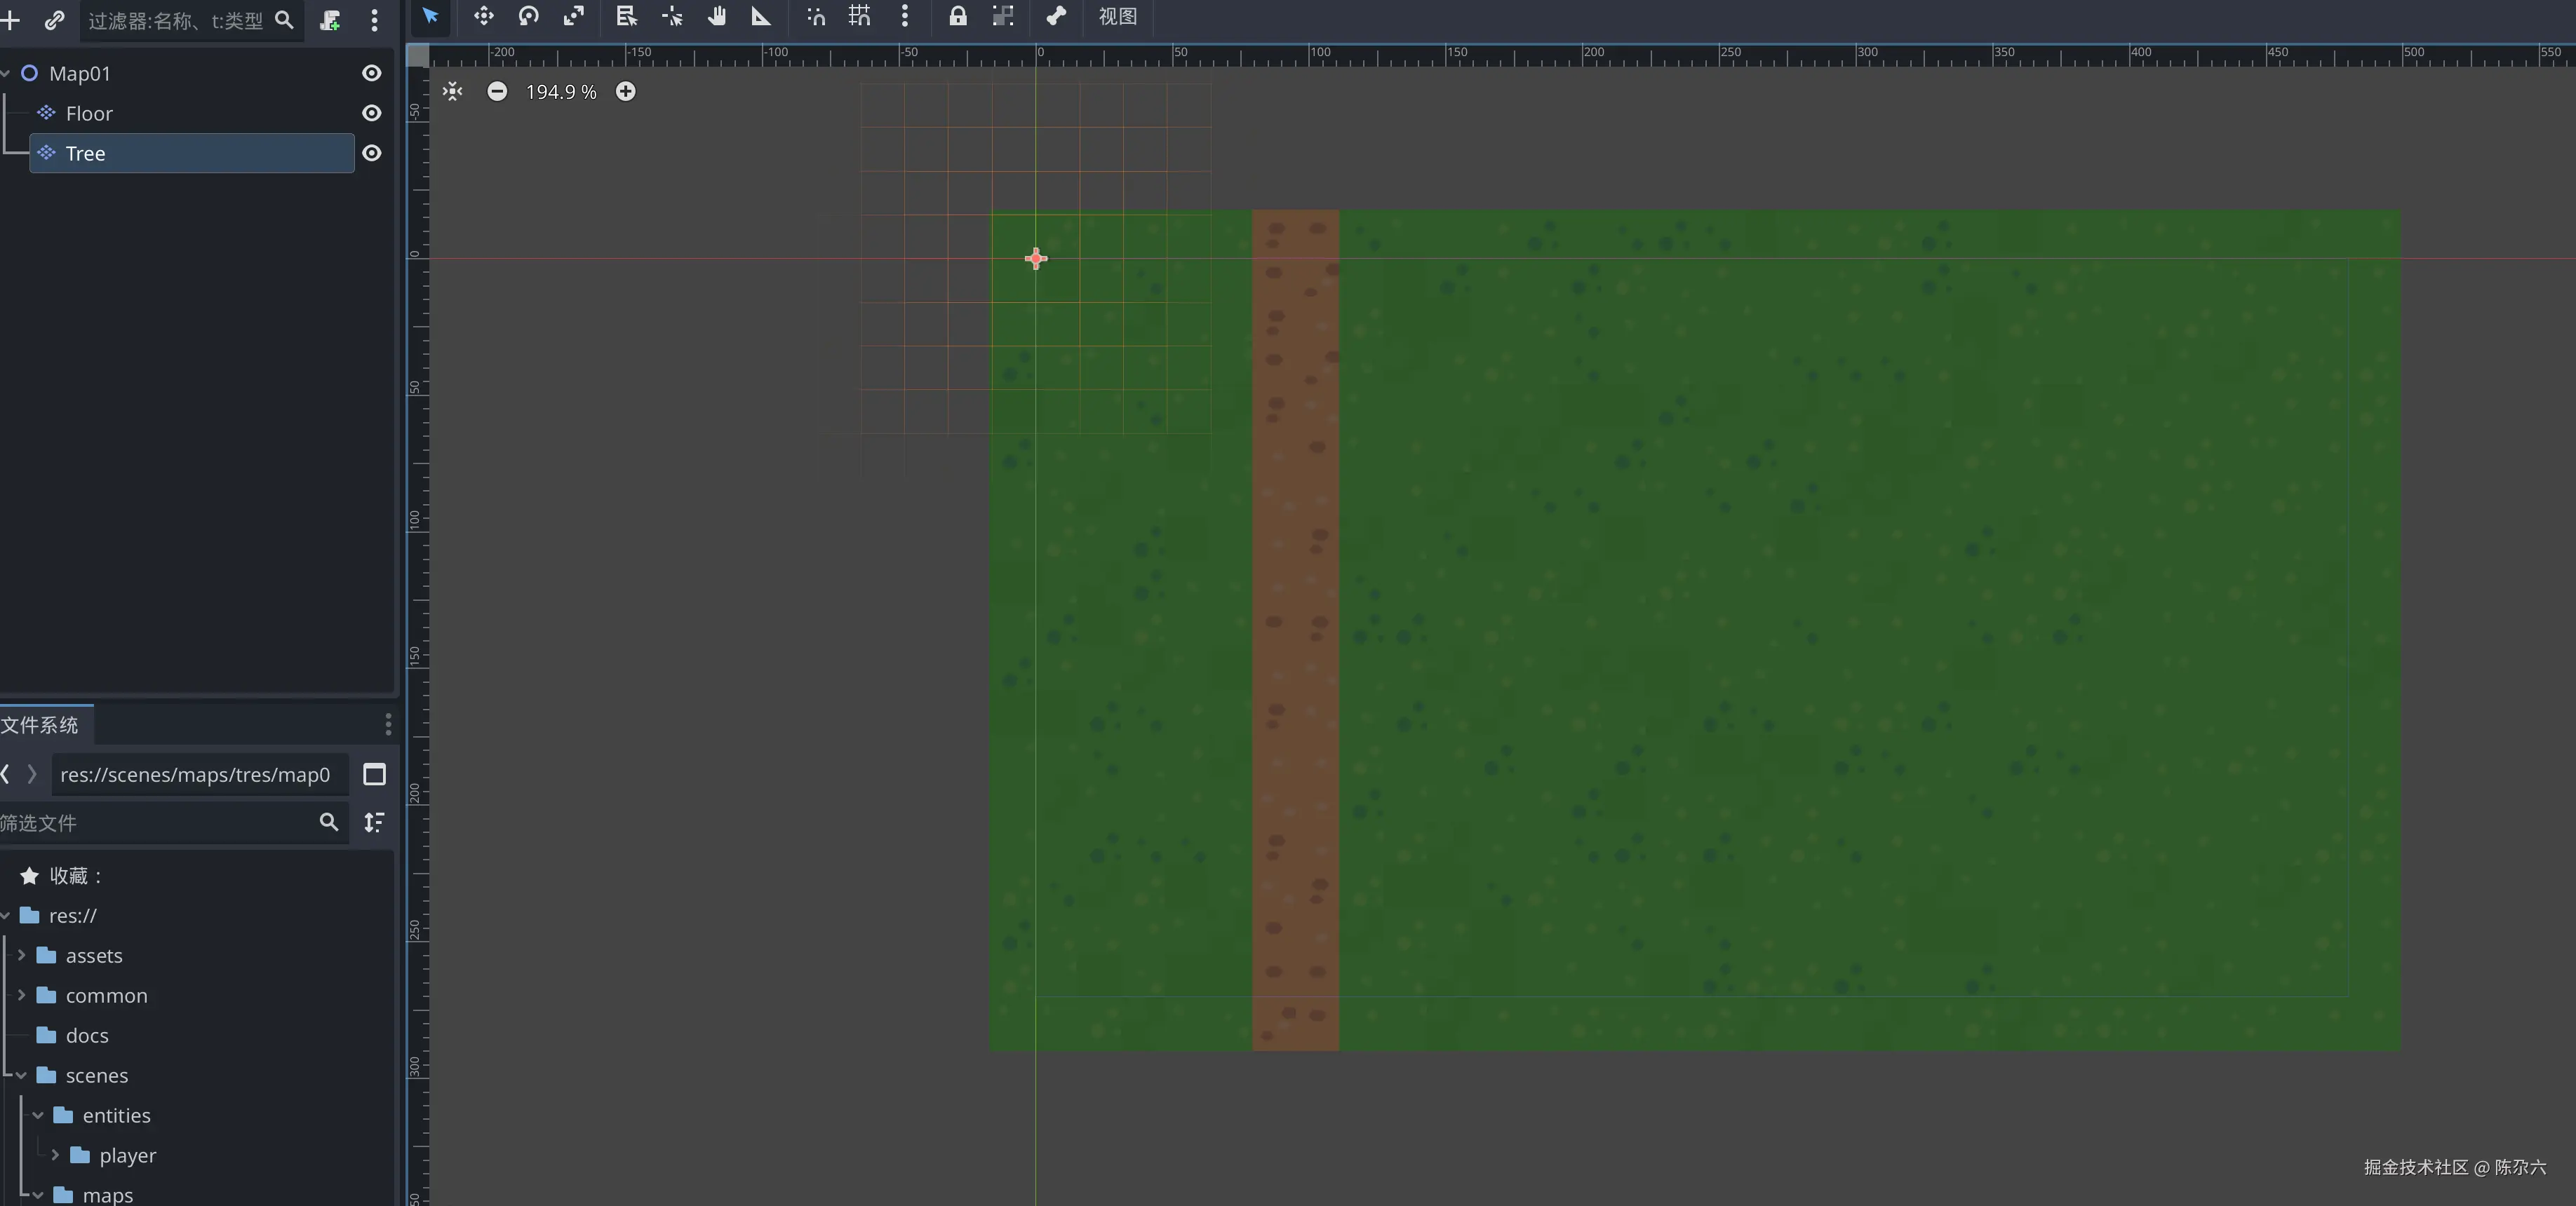Click the lock selected node icon
2576x1206 pixels.
click(x=957, y=16)
